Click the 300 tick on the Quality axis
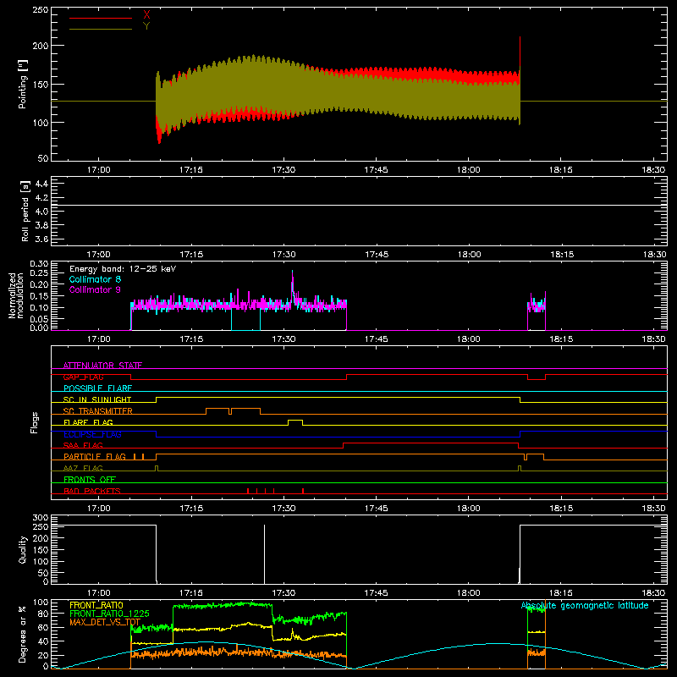This screenshot has height=677, width=677. tap(41, 518)
